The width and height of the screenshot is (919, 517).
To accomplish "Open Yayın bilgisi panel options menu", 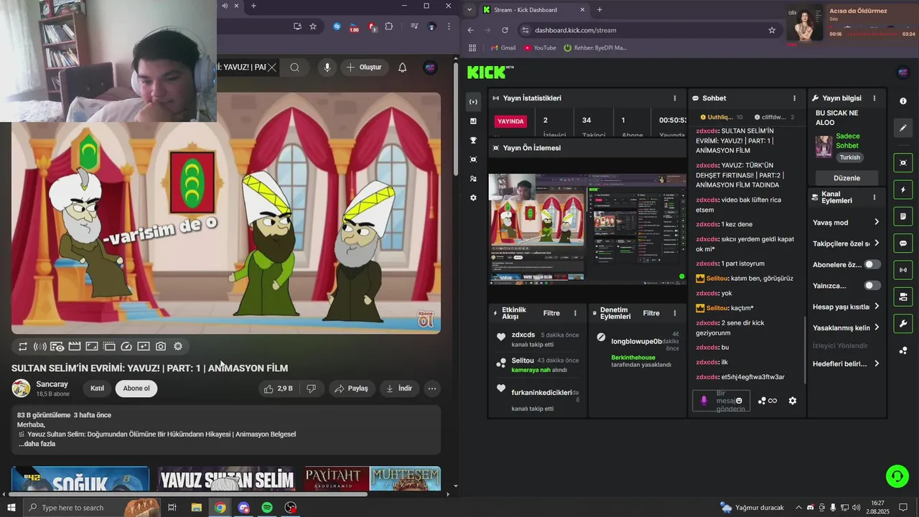I will (x=874, y=98).
